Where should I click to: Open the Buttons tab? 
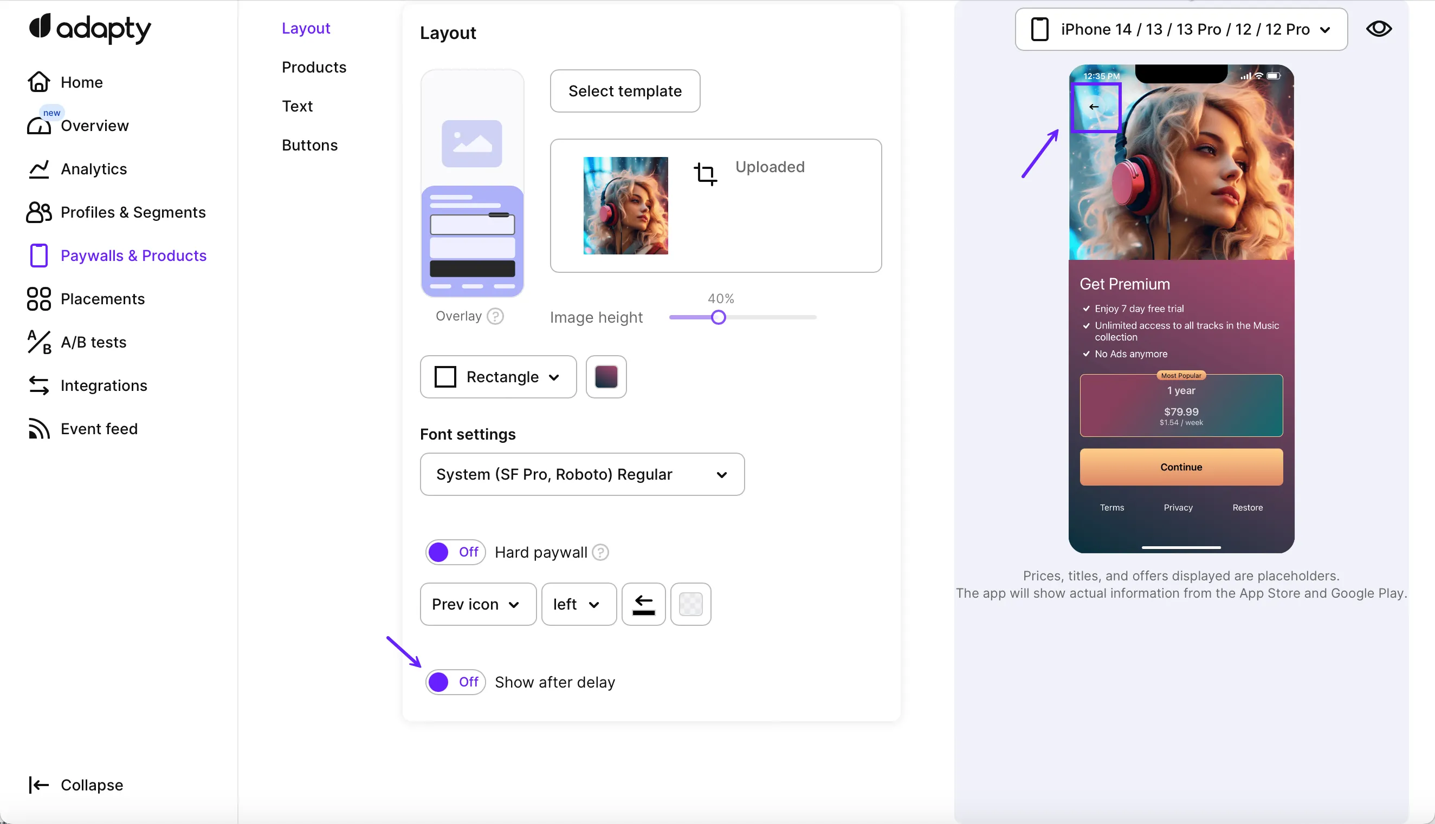point(309,145)
